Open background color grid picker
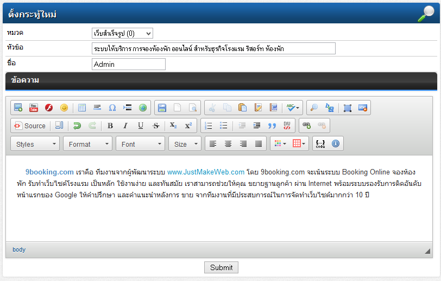The image size is (441, 281). point(299,144)
